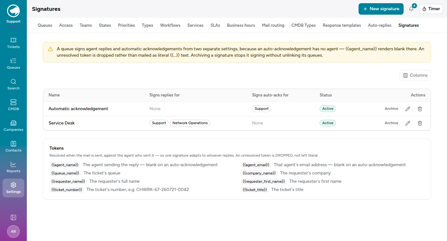This screenshot has width=447, height=241.
Task: Go to Queues in the sidebar
Action: (13, 64)
